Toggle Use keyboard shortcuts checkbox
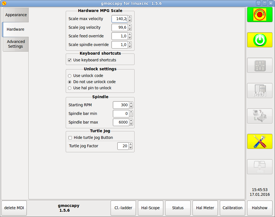 pos(70,60)
